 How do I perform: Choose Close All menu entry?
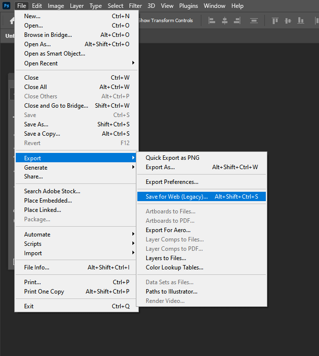coord(77,87)
